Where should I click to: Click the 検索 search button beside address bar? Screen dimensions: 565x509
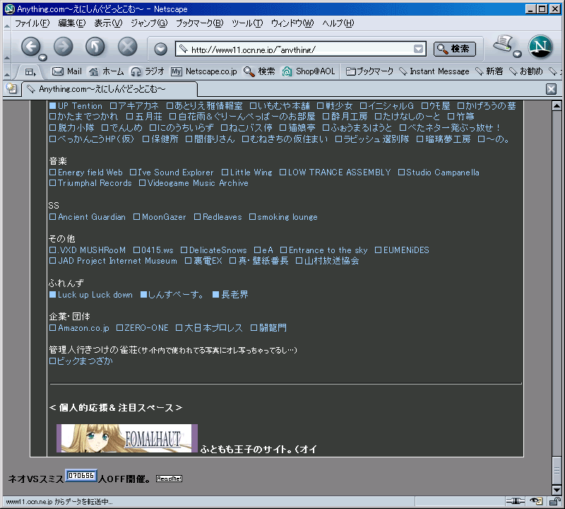click(455, 49)
